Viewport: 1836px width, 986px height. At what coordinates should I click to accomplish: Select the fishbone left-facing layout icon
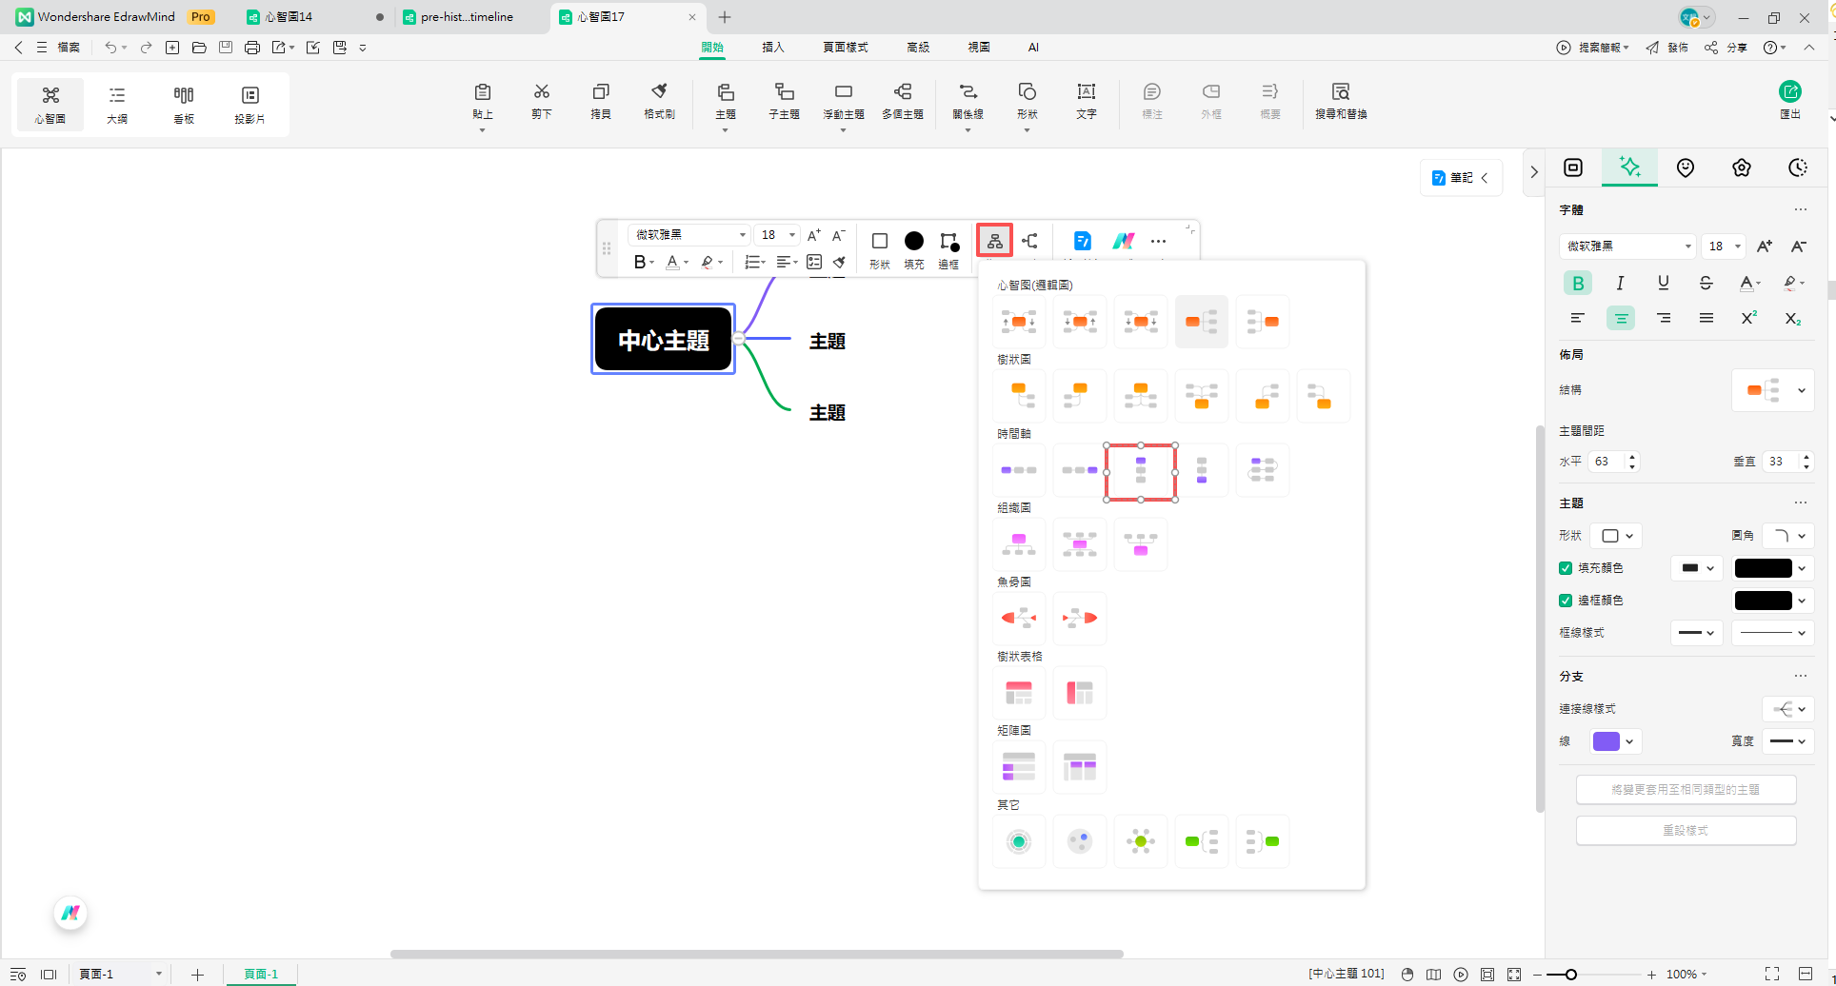(x=1018, y=618)
